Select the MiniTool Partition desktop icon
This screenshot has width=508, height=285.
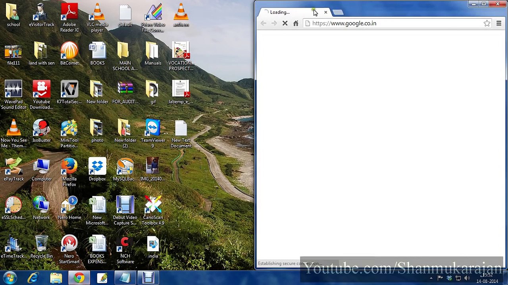[69, 134]
